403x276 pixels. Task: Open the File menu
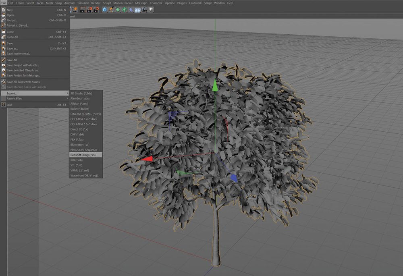pyautogui.click(x=4, y=3)
